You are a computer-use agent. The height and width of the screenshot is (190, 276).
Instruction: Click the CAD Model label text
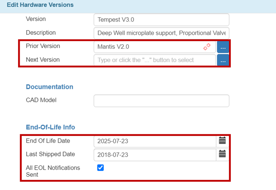(x=41, y=100)
